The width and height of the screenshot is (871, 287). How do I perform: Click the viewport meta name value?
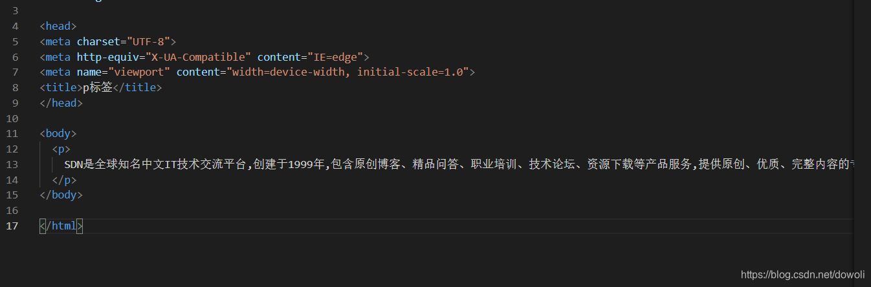pos(139,72)
